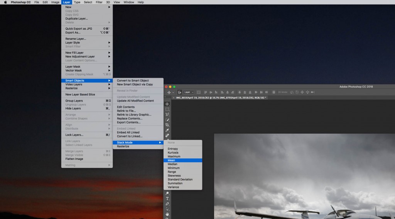Select the Hand tool
Viewport: 395px width, 219px height.
tap(167, 214)
